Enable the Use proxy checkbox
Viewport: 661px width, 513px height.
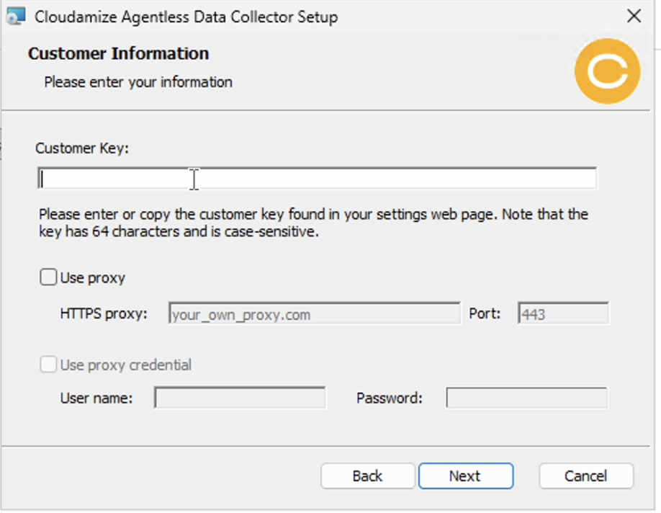click(x=48, y=277)
